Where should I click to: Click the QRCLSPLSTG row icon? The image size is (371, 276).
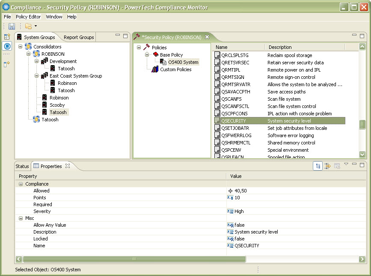[x=217, y=55]
